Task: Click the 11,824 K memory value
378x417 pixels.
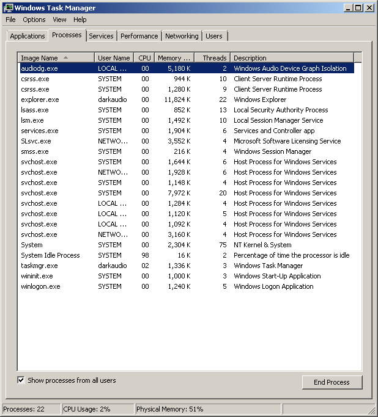Action: pos(177,100)
